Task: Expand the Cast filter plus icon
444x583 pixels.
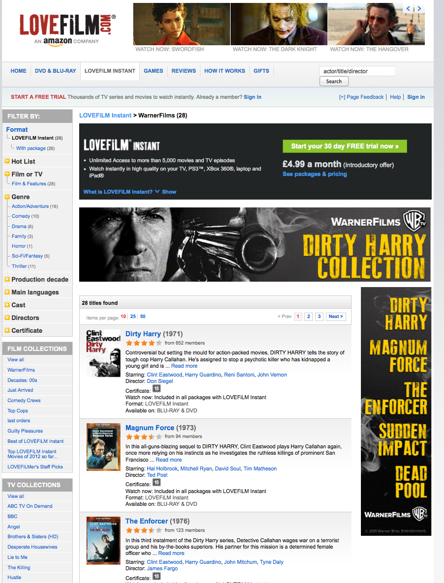Action: coord(7,305)
